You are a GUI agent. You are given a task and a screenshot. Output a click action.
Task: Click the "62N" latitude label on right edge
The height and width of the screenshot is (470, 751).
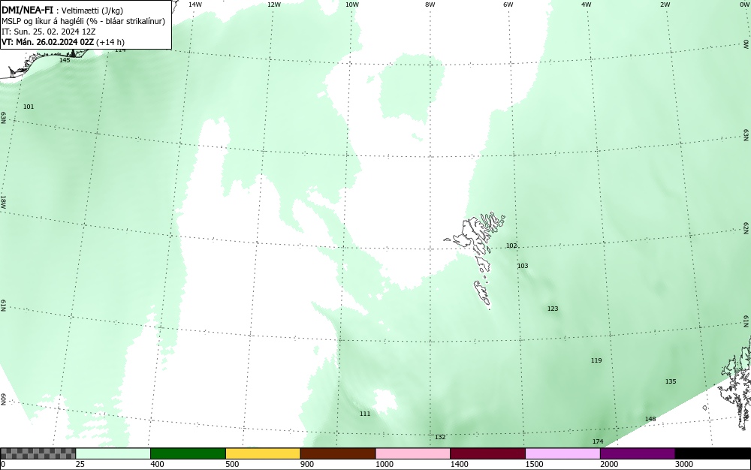tap(746, 227)
